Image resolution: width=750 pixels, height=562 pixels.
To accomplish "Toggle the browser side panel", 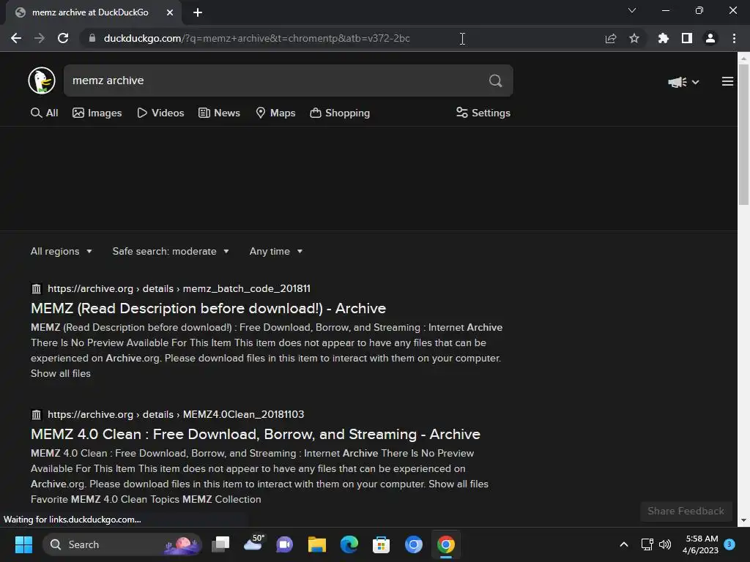I will tap(687, 38).
